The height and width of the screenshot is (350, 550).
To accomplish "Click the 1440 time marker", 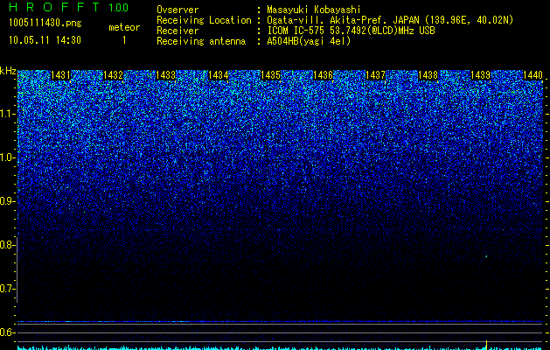I will click(533, 75).
